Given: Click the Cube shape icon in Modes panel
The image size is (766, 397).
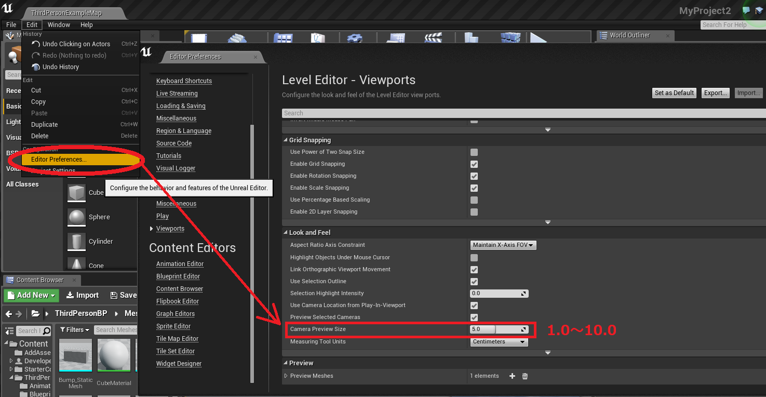Looking at the screenshot, I should tap(76, 193).
